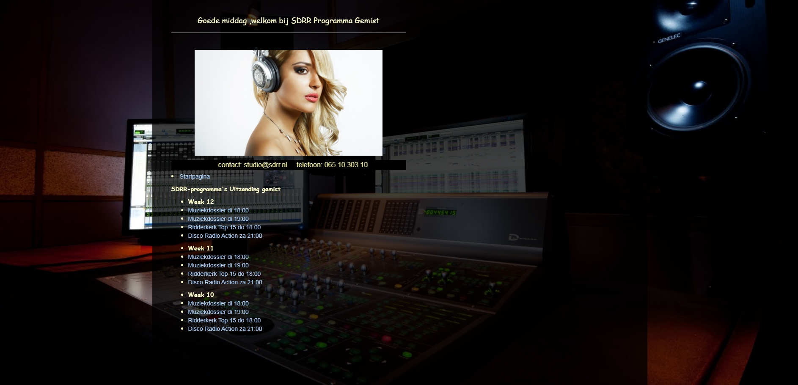The width and height of the screenshot is (798, 385).
Task: Open the Startpagina link
Action: [x=194, y=176]
